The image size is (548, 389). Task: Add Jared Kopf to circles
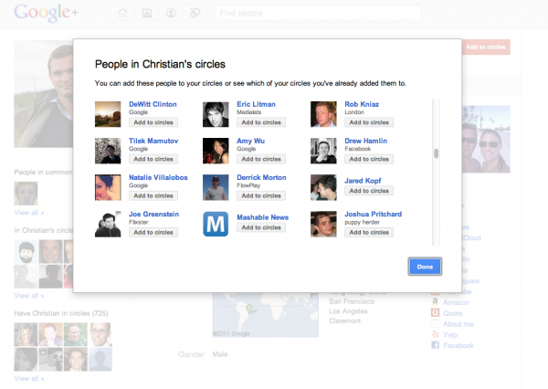[369, 191]
